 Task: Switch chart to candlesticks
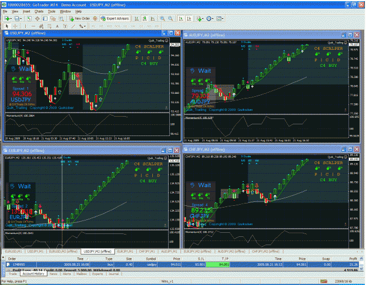[x=145, y=18]
